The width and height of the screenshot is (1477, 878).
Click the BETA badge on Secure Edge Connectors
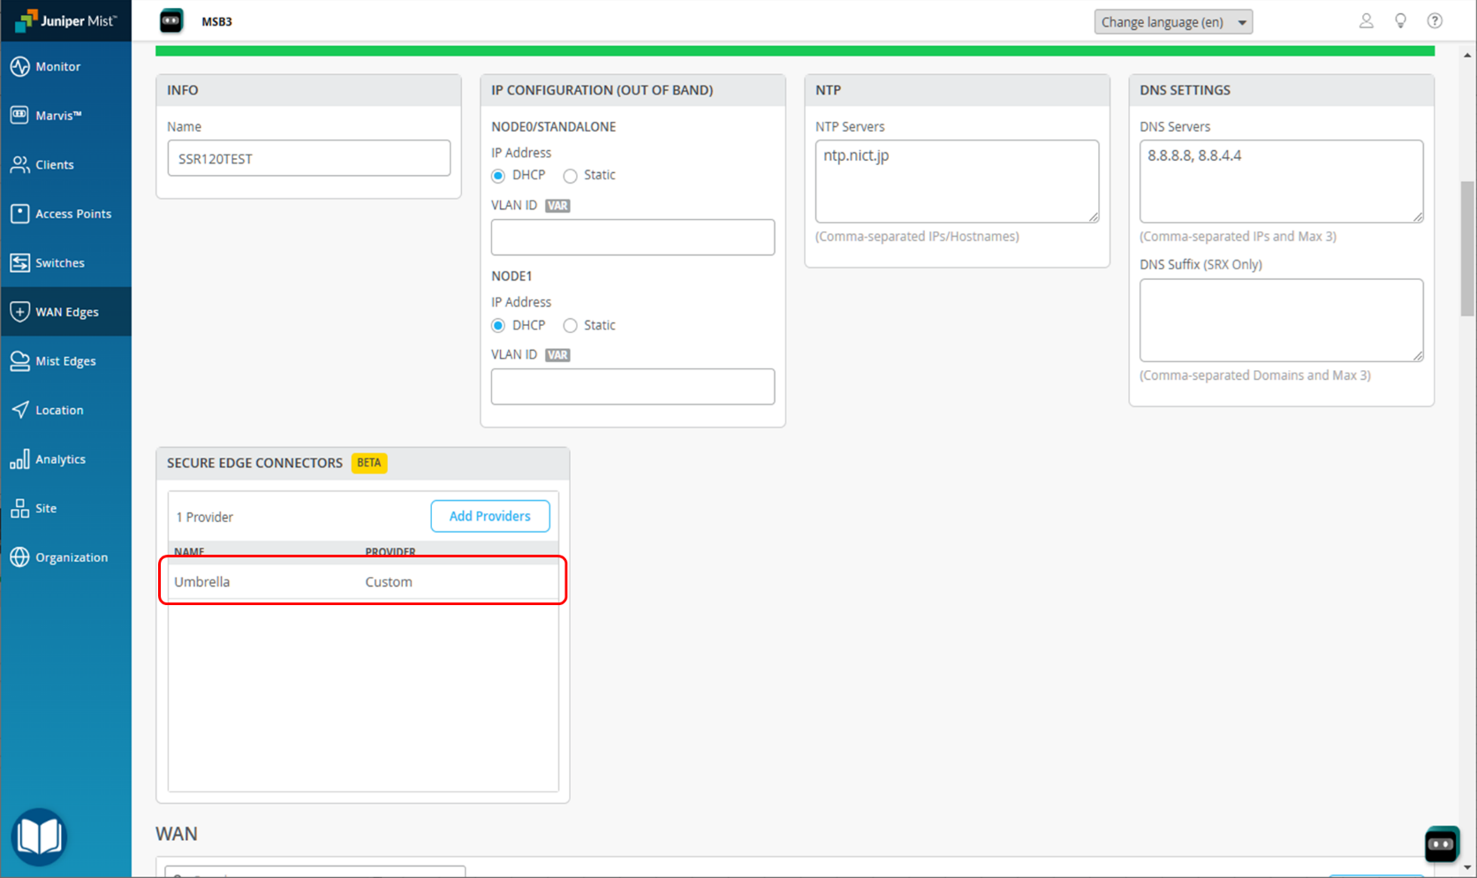(x=369, y=463)
